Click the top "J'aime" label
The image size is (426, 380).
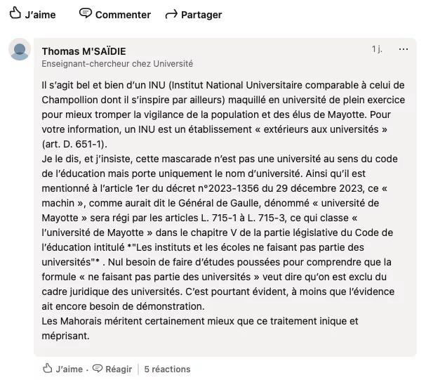[x=40, y=15]
